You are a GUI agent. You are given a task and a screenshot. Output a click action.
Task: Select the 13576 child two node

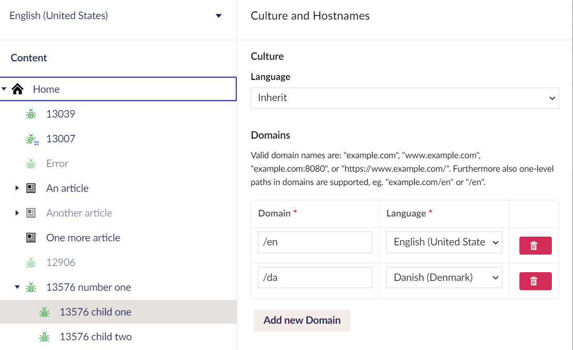[x=95, y=337]
